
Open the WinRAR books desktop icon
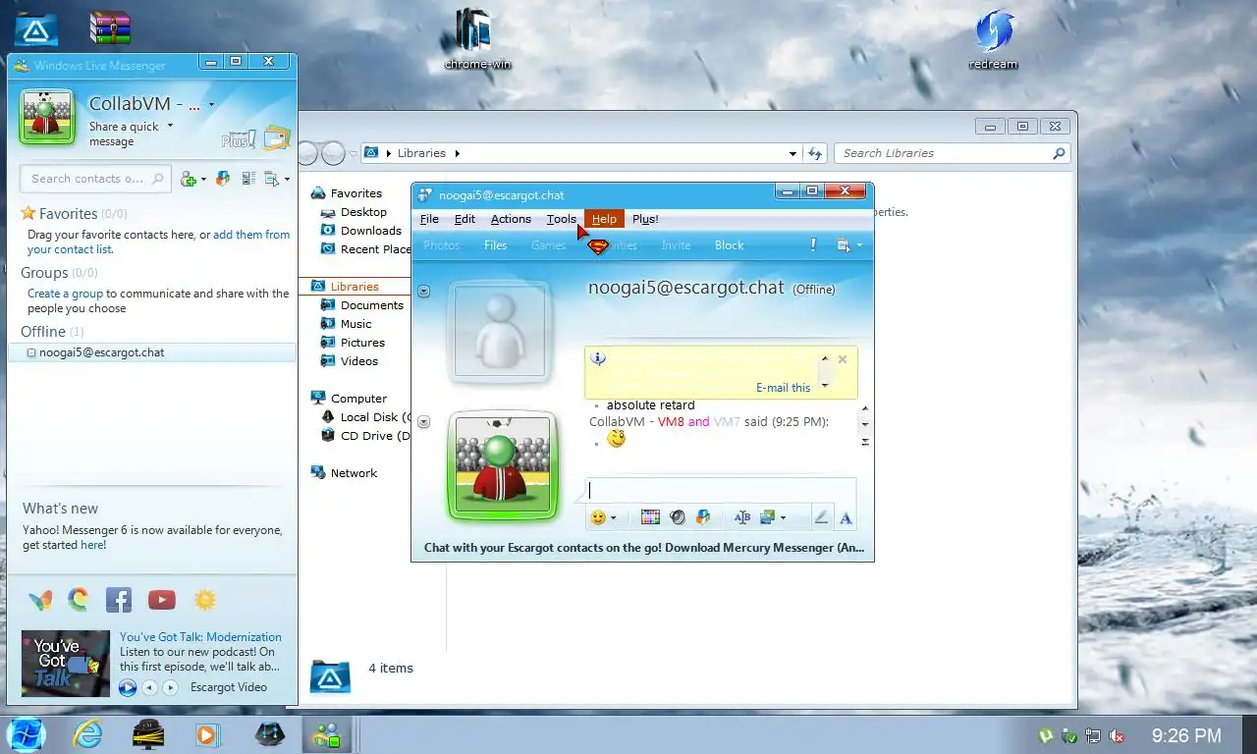[x=109, y=28]
